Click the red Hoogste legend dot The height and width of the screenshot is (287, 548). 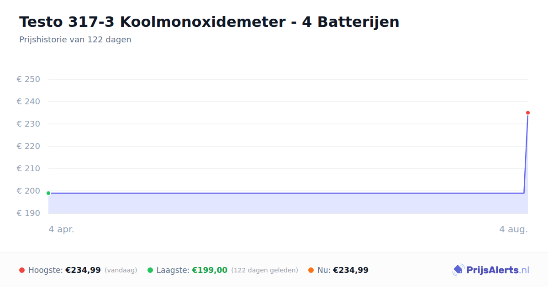click(x=22, y=270)
